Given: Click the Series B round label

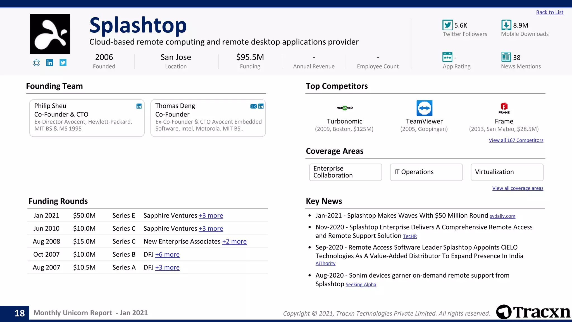Looking at the screenshot, I should [124, 255].
